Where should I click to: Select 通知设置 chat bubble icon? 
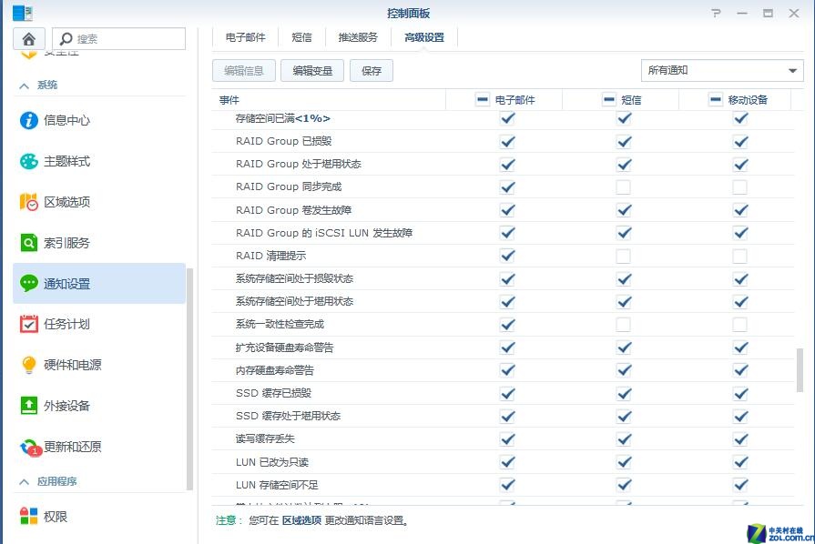click(x=29, y=284)
